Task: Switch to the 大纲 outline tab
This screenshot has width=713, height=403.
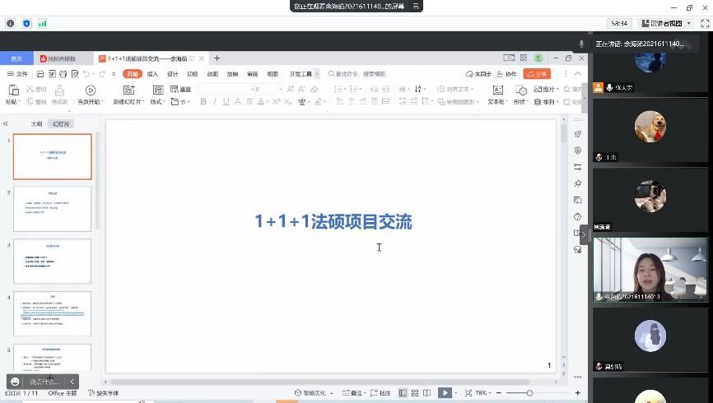Action: coord(36,123)
